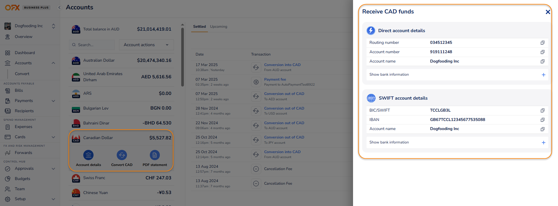The image size is (558, 206).
Task: Copy the SWIFT Account name
Action: pos(542,129)
